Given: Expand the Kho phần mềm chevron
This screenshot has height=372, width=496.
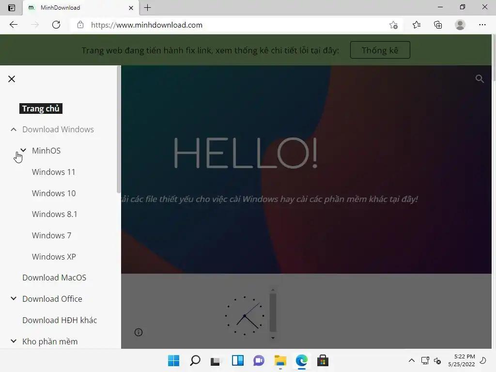Looking at the screenshot, I should (14, 341).
